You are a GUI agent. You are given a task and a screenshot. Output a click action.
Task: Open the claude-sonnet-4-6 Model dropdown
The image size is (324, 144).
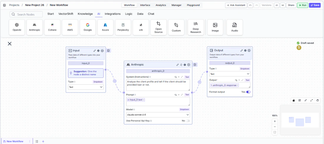tap(158, 115)
